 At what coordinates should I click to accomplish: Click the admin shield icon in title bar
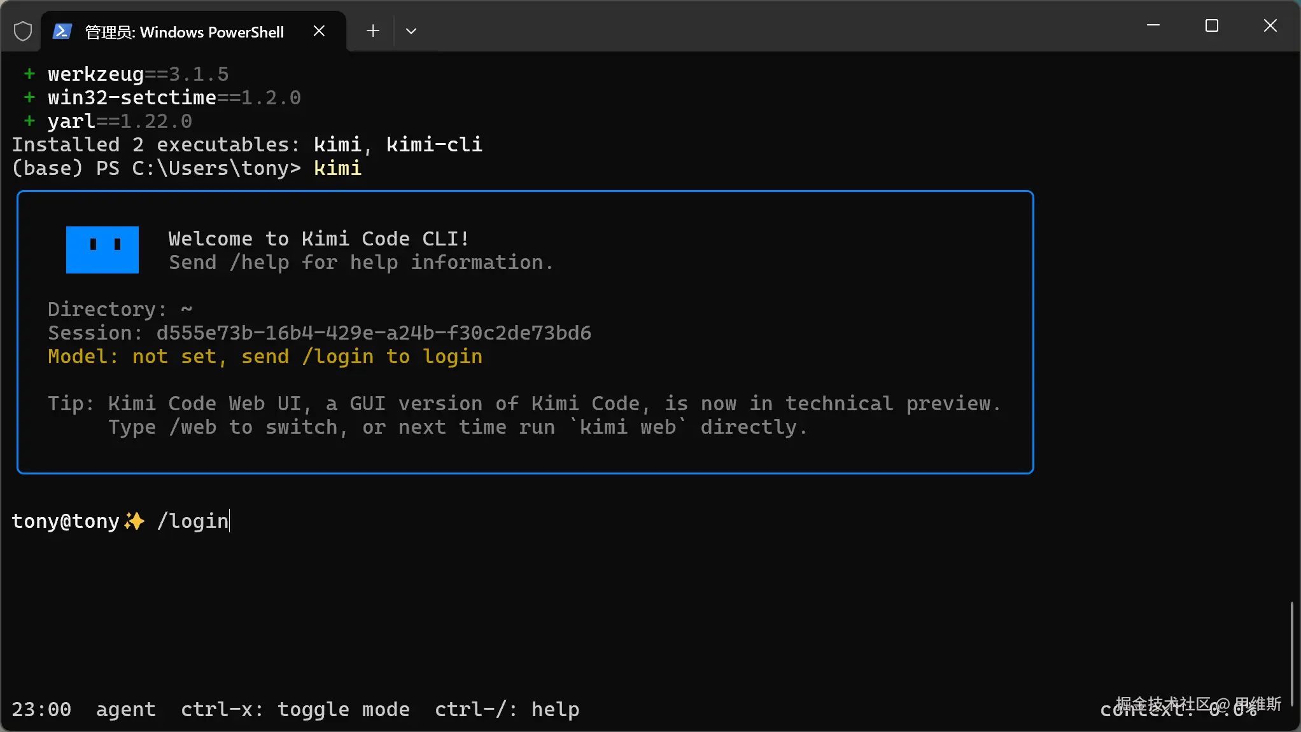point(23,31)
